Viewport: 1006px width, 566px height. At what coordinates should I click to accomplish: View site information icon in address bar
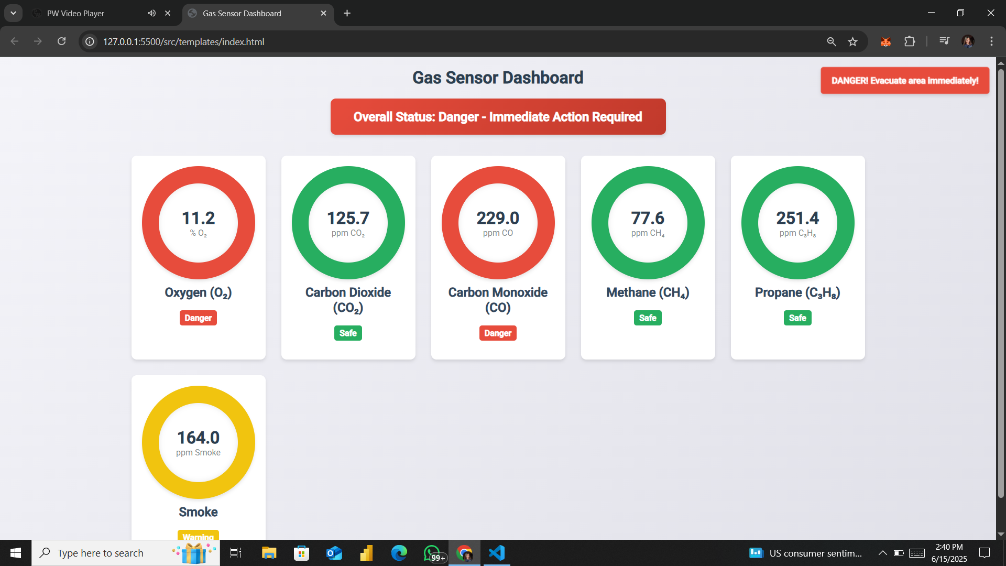(x=90, y=41)
